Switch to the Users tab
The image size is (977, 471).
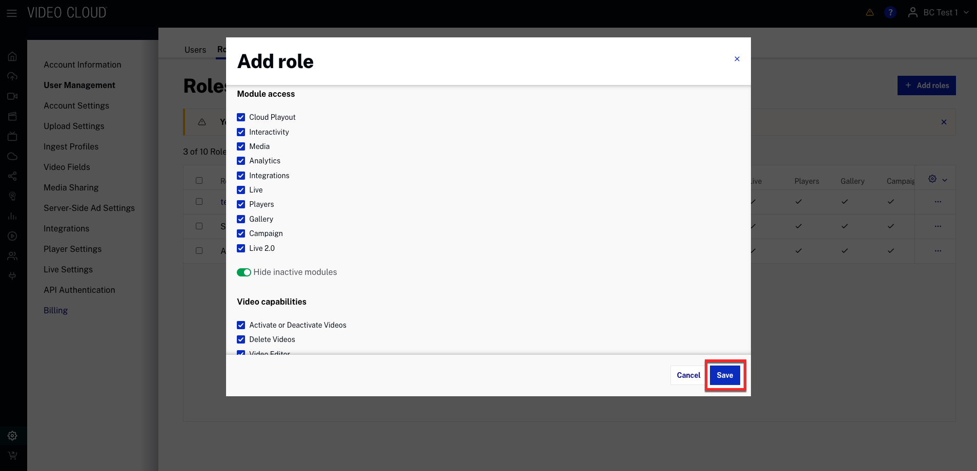point(195,50)
